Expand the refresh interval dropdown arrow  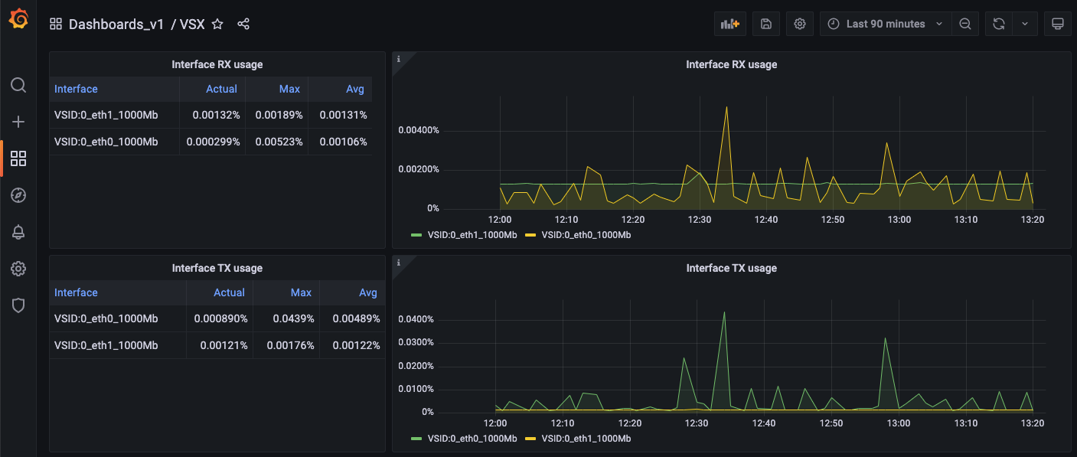click(1025, 24)
